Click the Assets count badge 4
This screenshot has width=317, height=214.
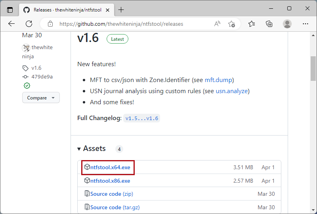coord(119,149)
